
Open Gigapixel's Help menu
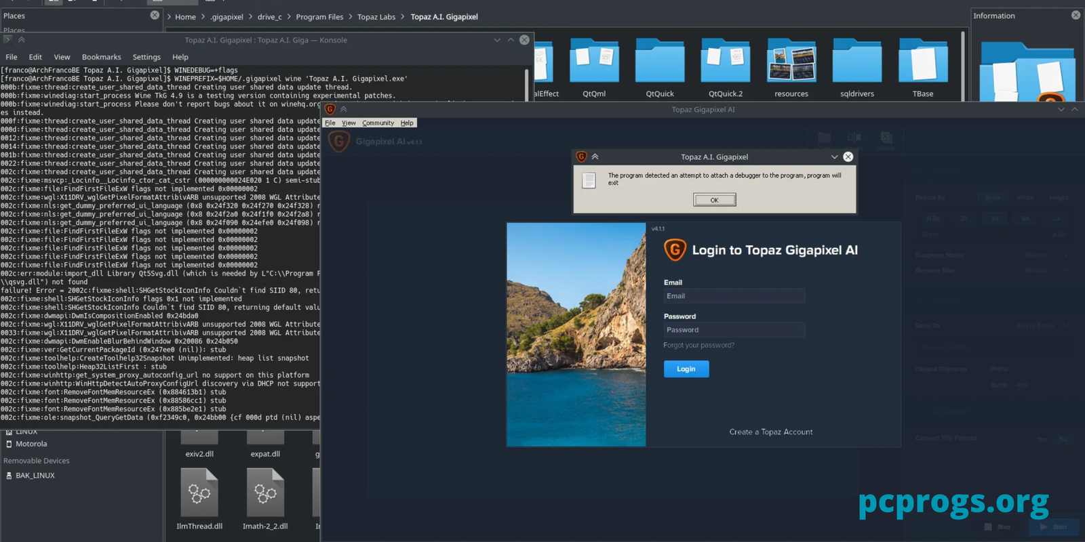coord(407,123)
